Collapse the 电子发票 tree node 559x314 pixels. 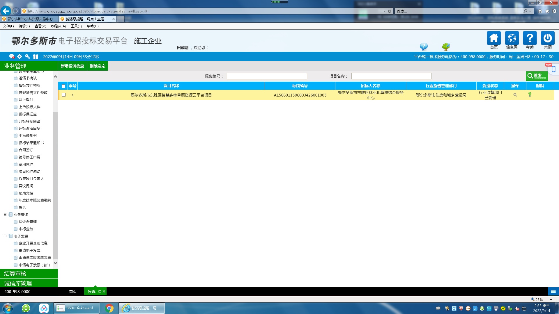coord(5,236)
